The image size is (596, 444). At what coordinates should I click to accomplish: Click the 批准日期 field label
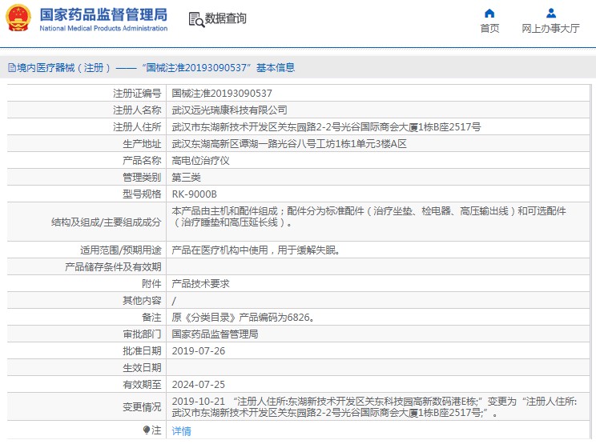(x=142, y=351)
